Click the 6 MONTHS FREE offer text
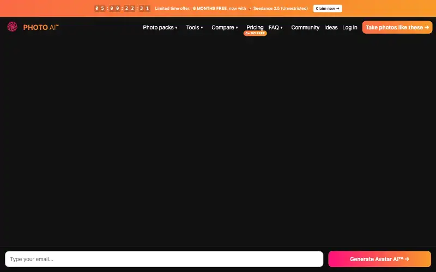Image resolution: width=436 pixels, height=272 pixels. tap(210, 8)
